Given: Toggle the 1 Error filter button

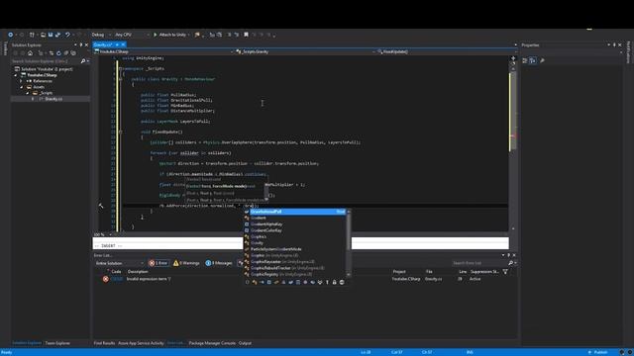Looking at the screenshot, I should click(x=158, y=263).
